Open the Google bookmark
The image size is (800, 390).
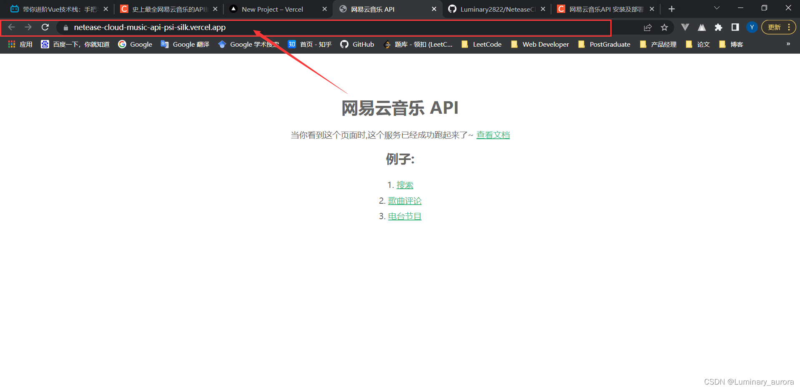click(135, 44)
